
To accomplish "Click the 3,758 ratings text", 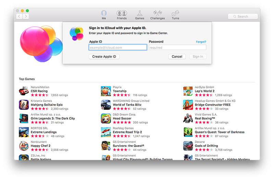I will click(224, 150).
